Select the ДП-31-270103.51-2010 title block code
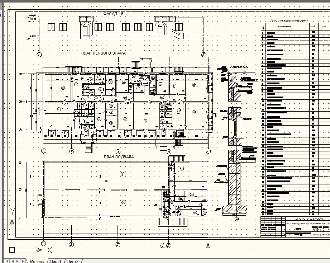The height and width of the screenshot is (263, 330). [309, 219]
